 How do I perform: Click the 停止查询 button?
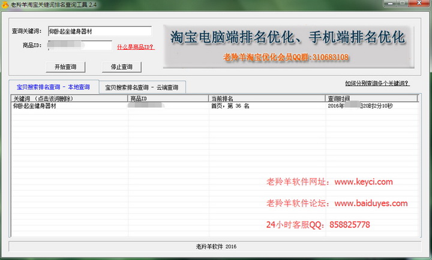pyautogui.click(x=122, y=67)
